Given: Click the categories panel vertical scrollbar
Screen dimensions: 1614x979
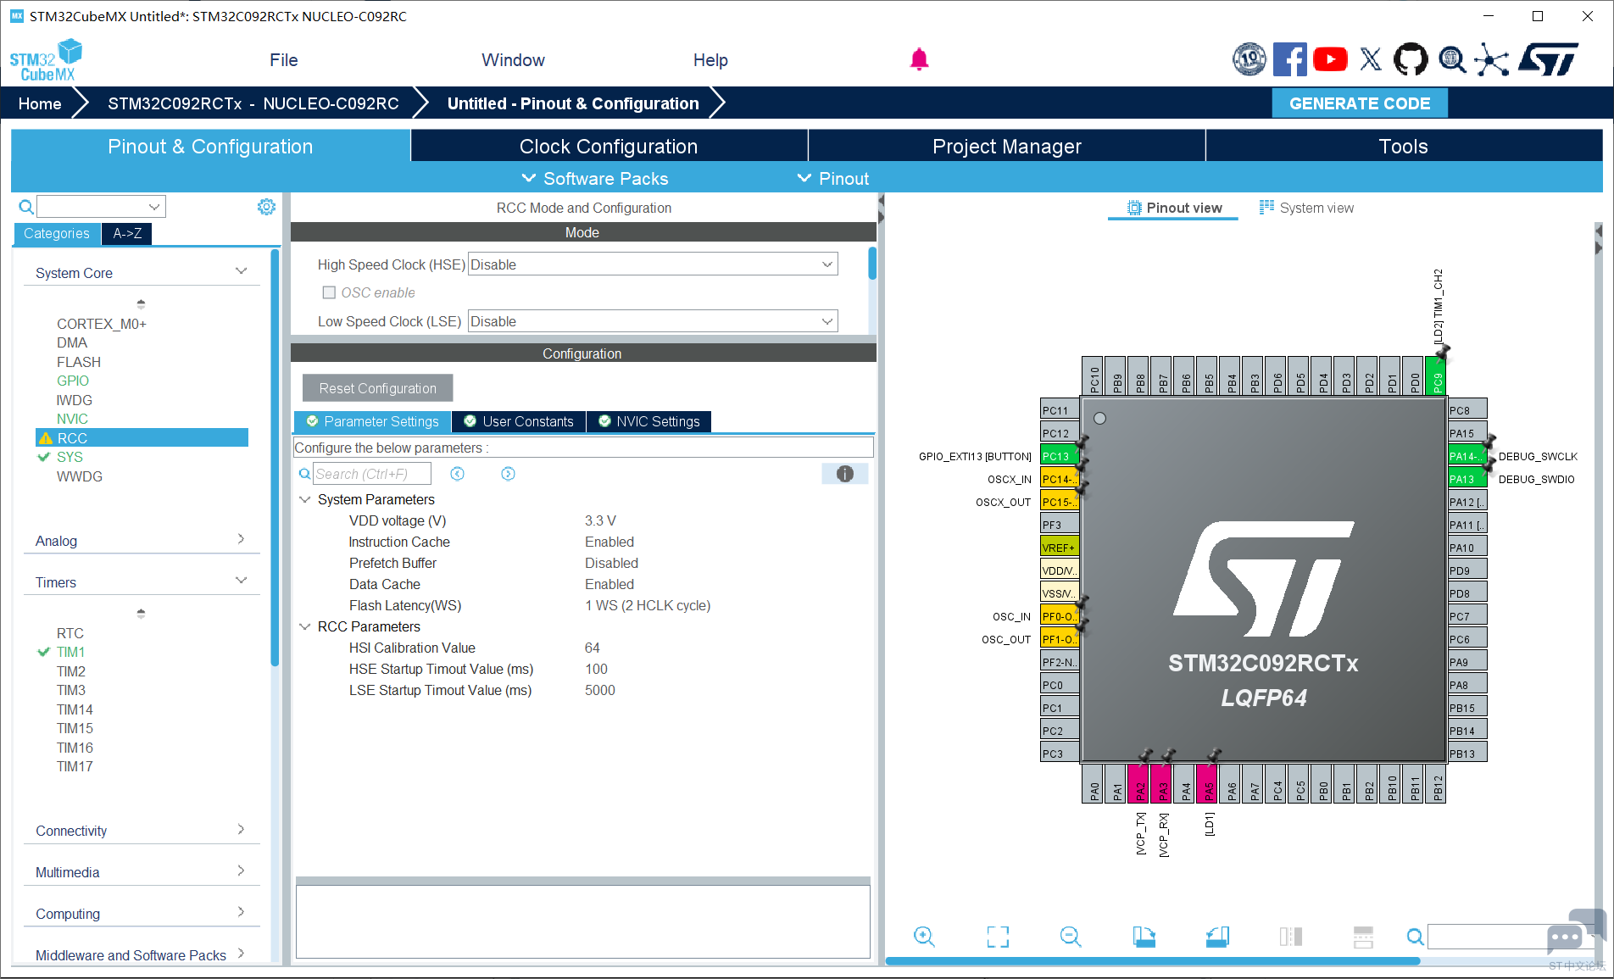Looking at the screenshot, I should [x=275, y=458].
